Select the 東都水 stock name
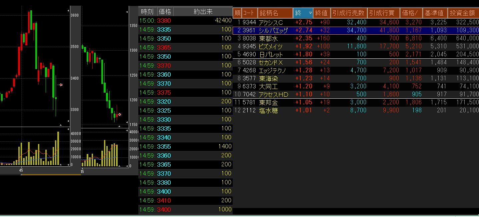479x217 pixels. pos(268,38)
